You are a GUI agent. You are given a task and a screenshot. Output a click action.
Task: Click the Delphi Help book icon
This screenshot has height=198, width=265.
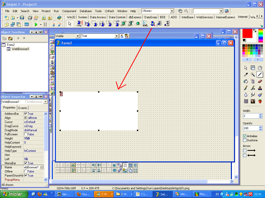tap(59, 18)
